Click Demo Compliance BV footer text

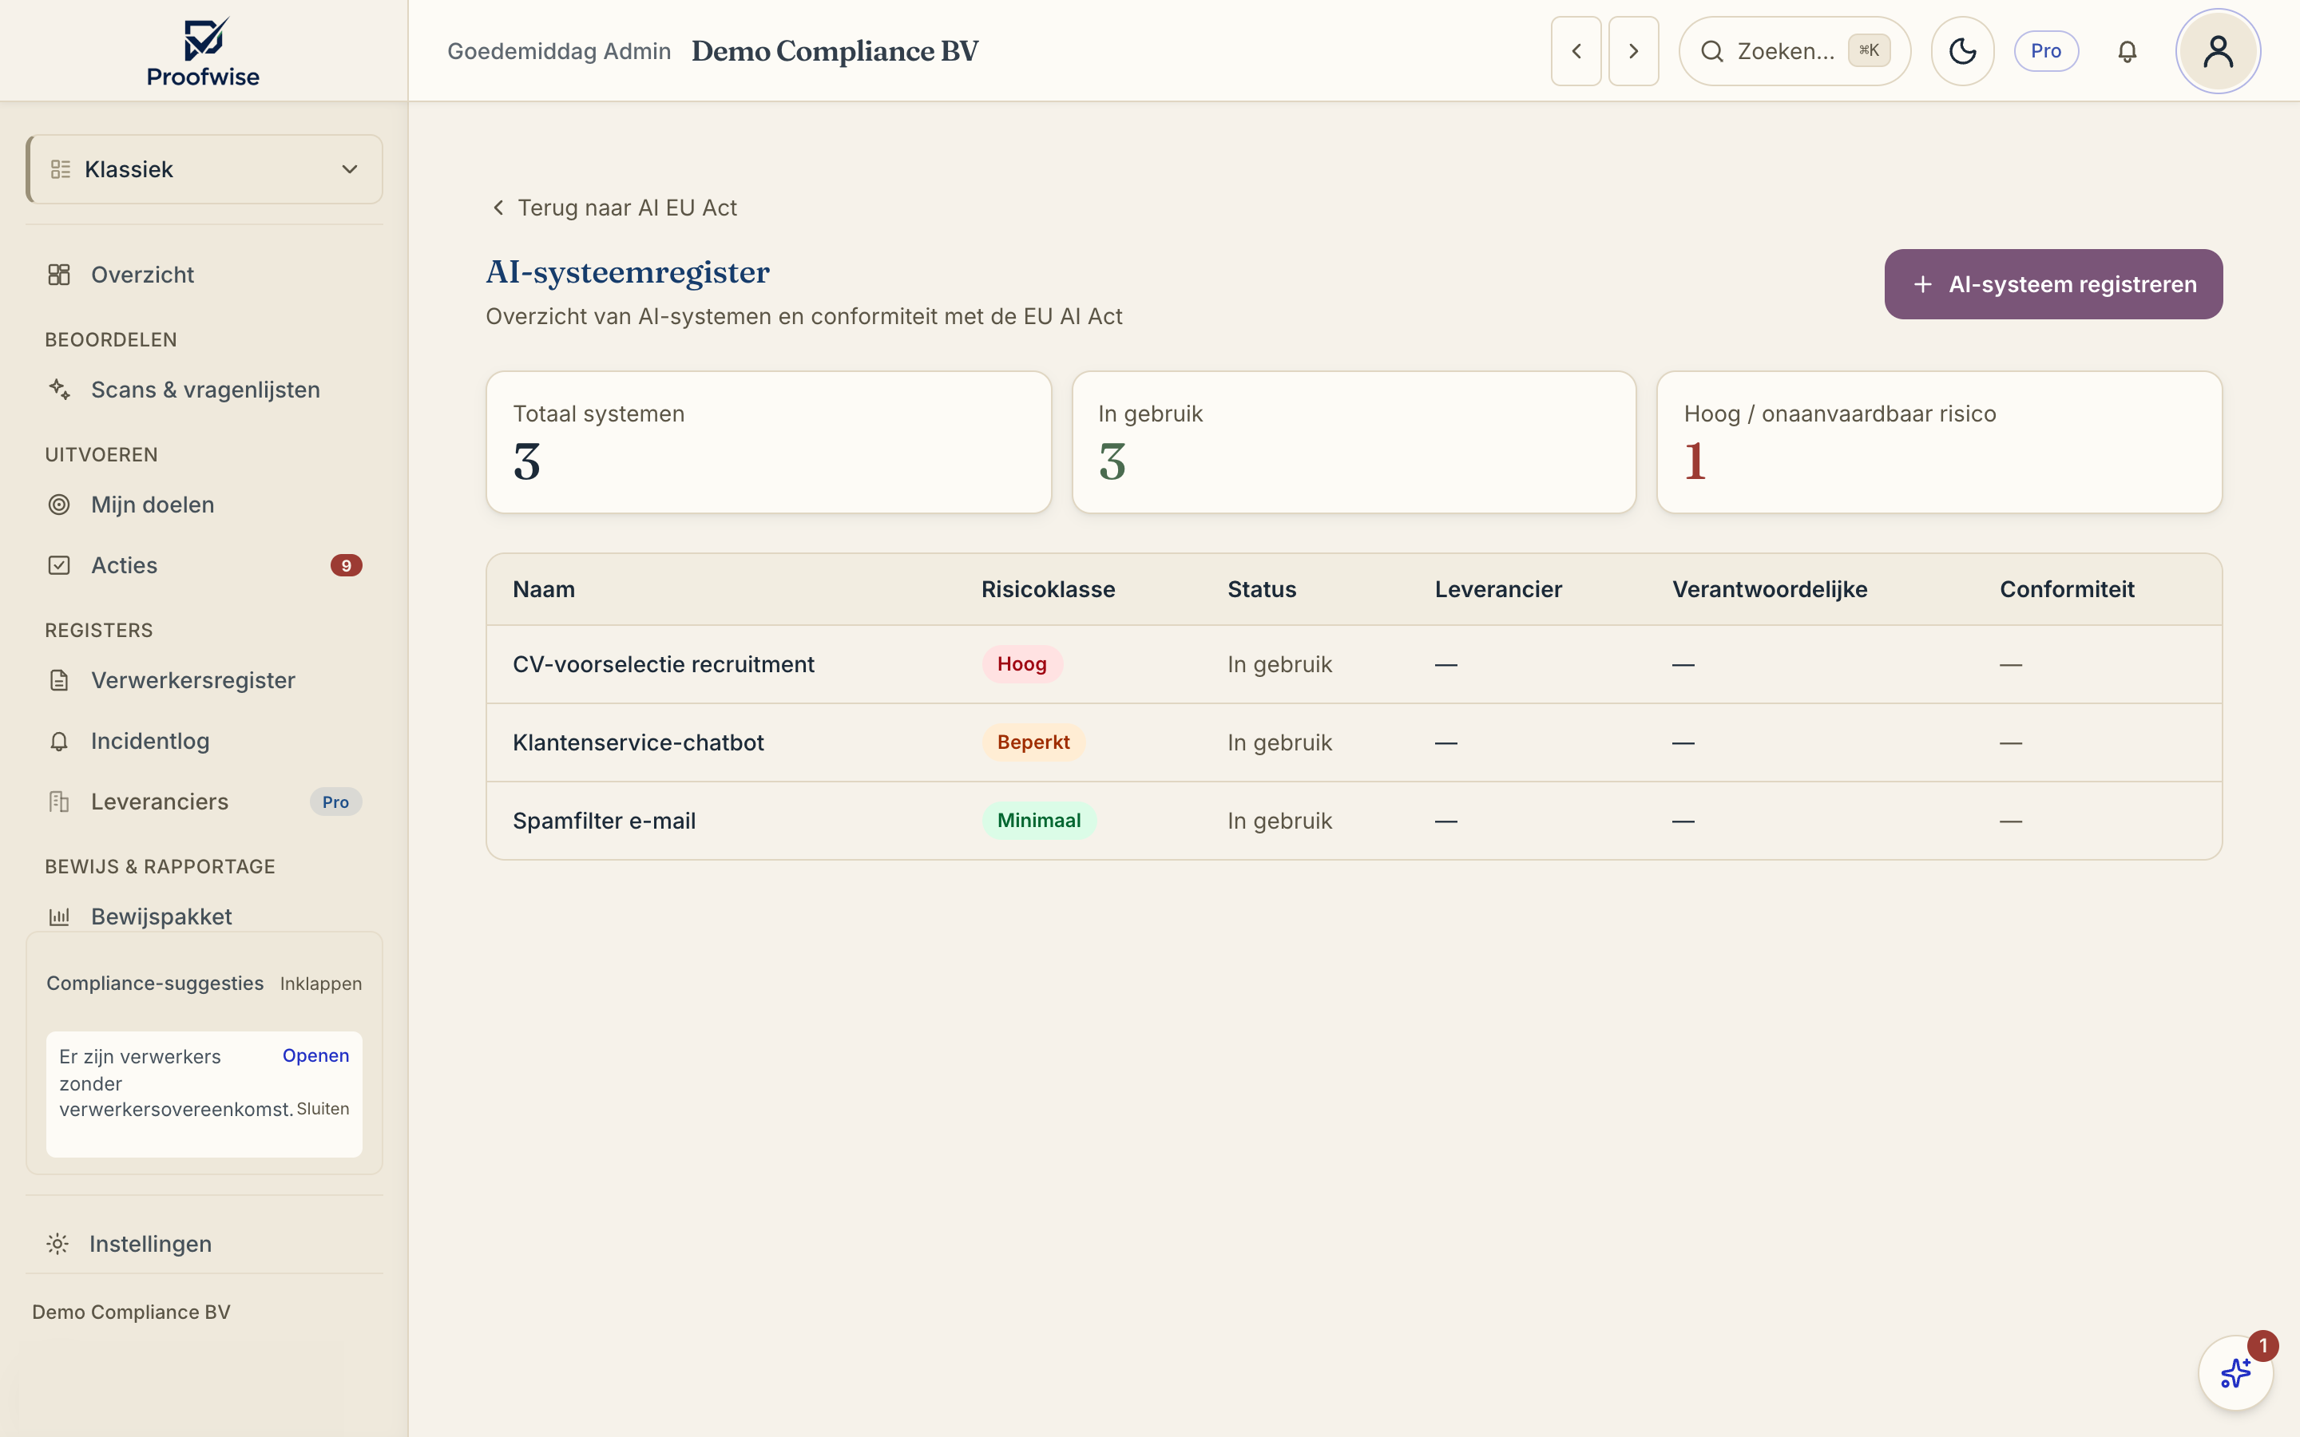131,1312
